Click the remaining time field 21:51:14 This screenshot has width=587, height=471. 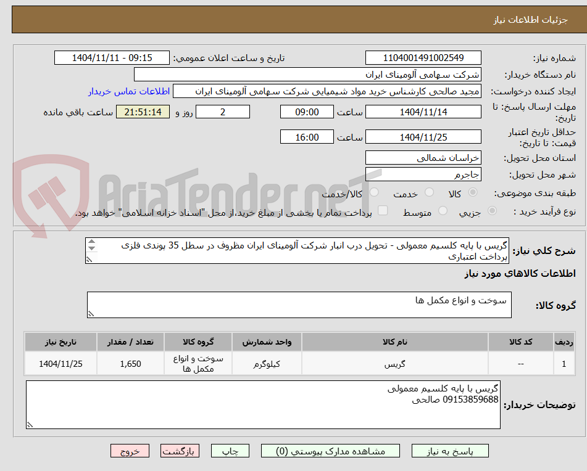[x=143, y=112]
